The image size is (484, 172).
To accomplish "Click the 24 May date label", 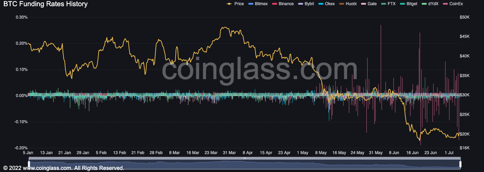I will coord(357,153).
